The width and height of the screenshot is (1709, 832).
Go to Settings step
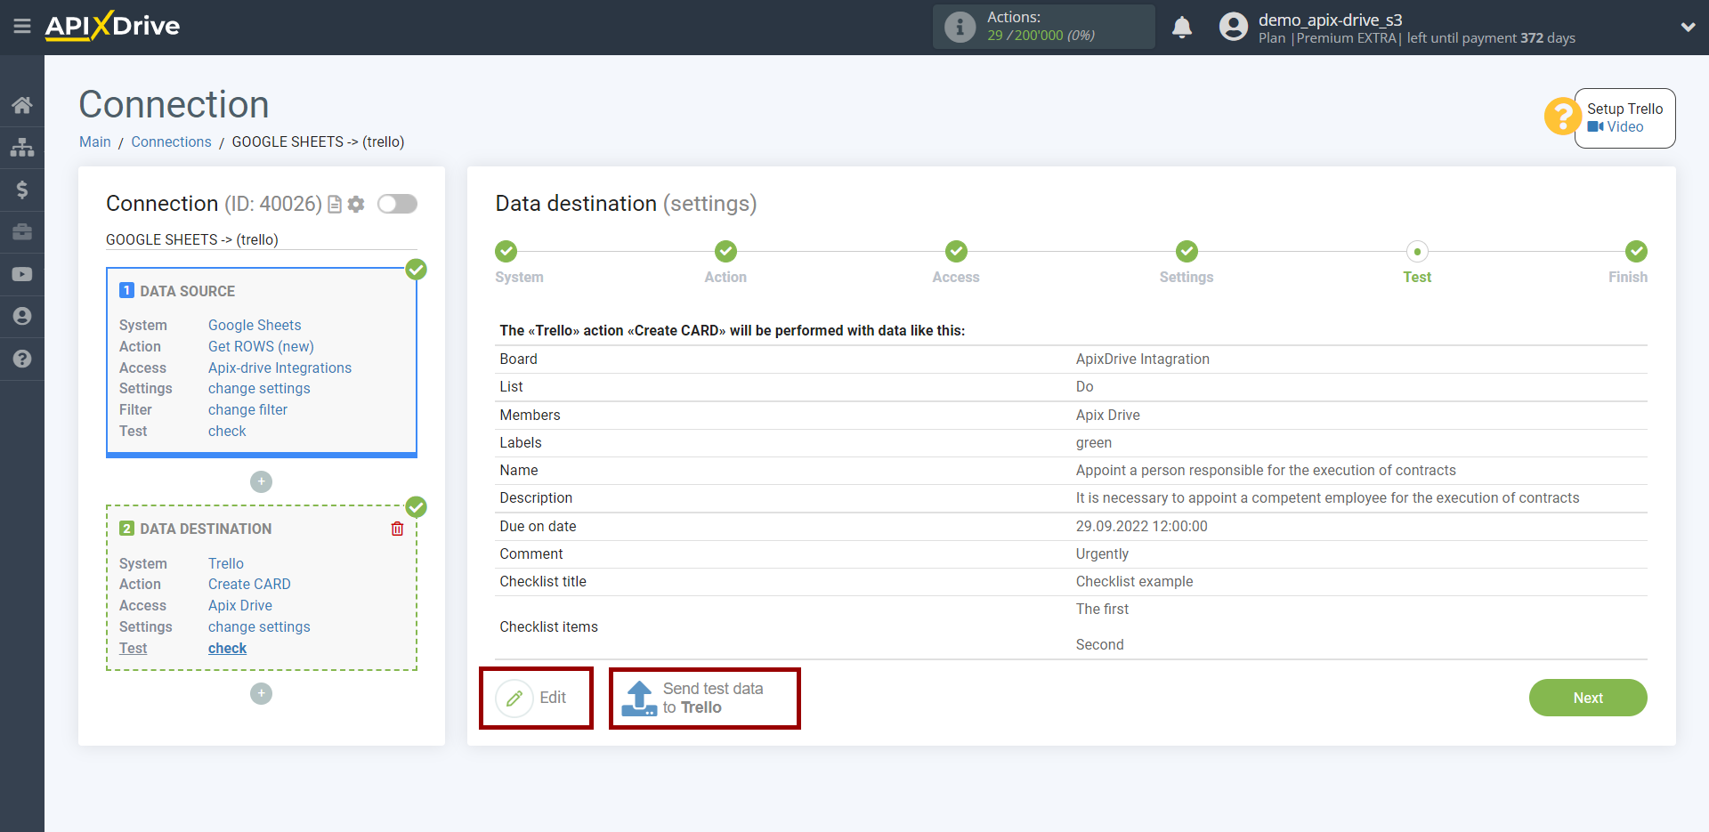tap(1187, 252)
